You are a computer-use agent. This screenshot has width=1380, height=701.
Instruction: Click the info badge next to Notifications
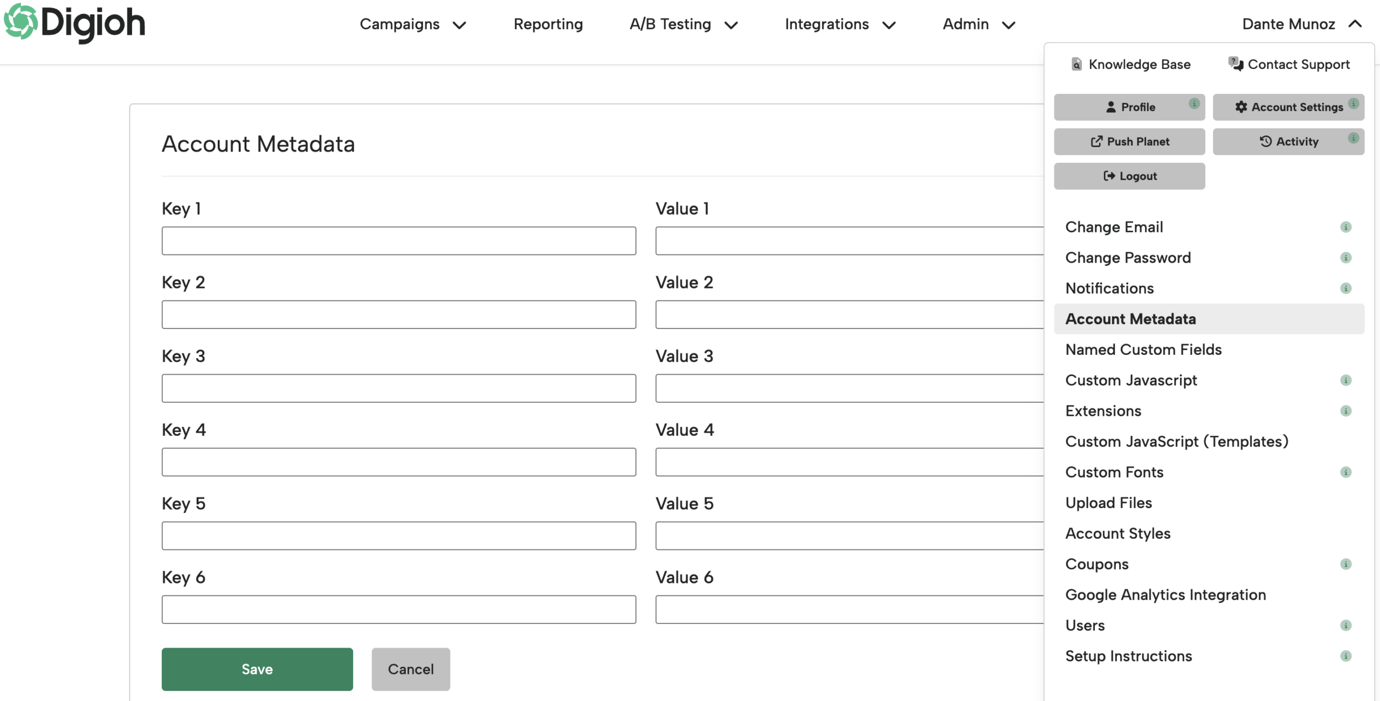pyautogui.click(x=1346, y=288)
